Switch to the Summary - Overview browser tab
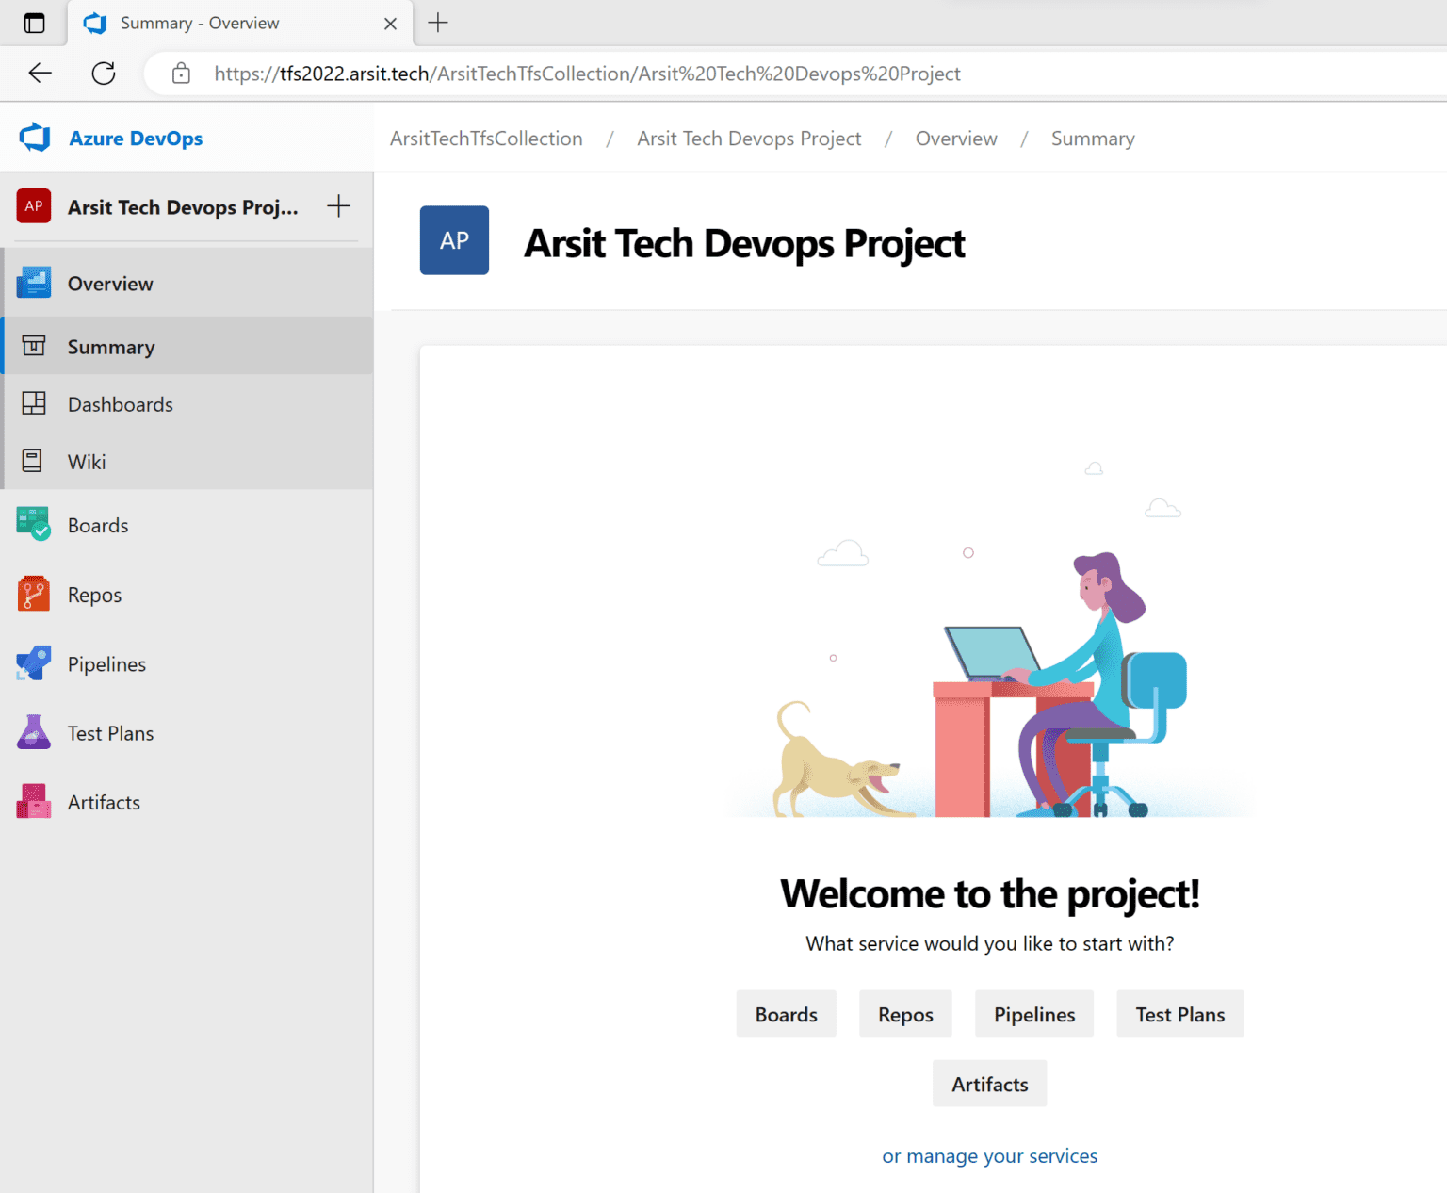 [198, 23]
